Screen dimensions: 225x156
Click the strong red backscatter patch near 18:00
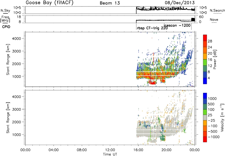[152, 83]
